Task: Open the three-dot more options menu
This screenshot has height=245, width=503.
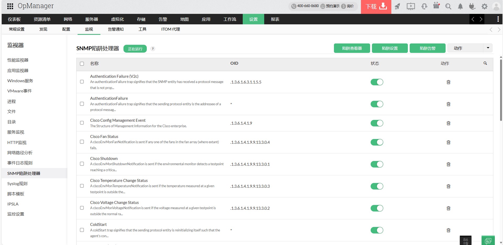Action: pyautogui.click(x=498, y=19)
